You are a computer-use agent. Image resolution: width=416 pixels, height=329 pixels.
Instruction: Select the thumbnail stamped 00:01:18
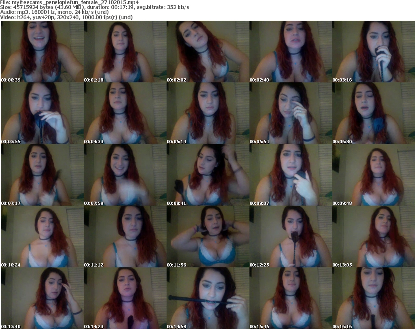[125, 52]
